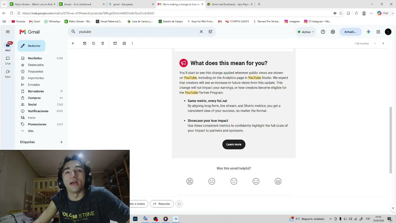The width and height of the screenshot is (396, 223).
Task: Rate email with the neutral face
Action: coord(234,181)
